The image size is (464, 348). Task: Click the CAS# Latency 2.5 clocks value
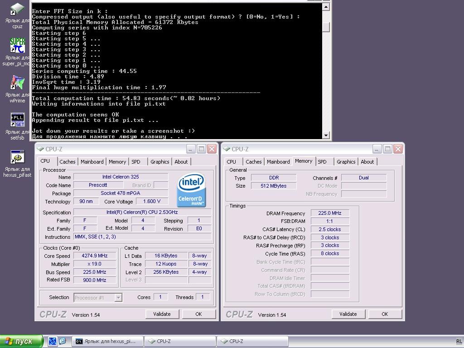(x=330, y=229)
